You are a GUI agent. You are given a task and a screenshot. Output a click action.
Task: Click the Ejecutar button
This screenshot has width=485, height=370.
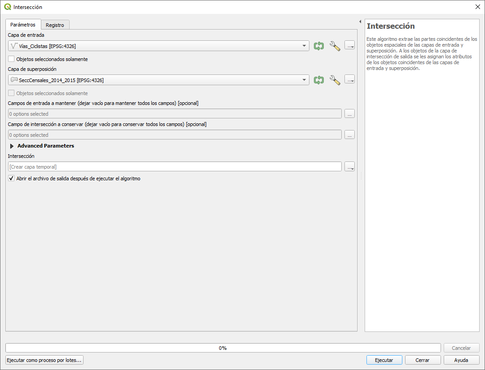point(384,360)
